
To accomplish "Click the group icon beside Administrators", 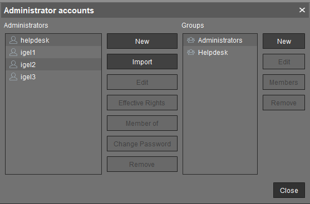I will click(191, 40).
